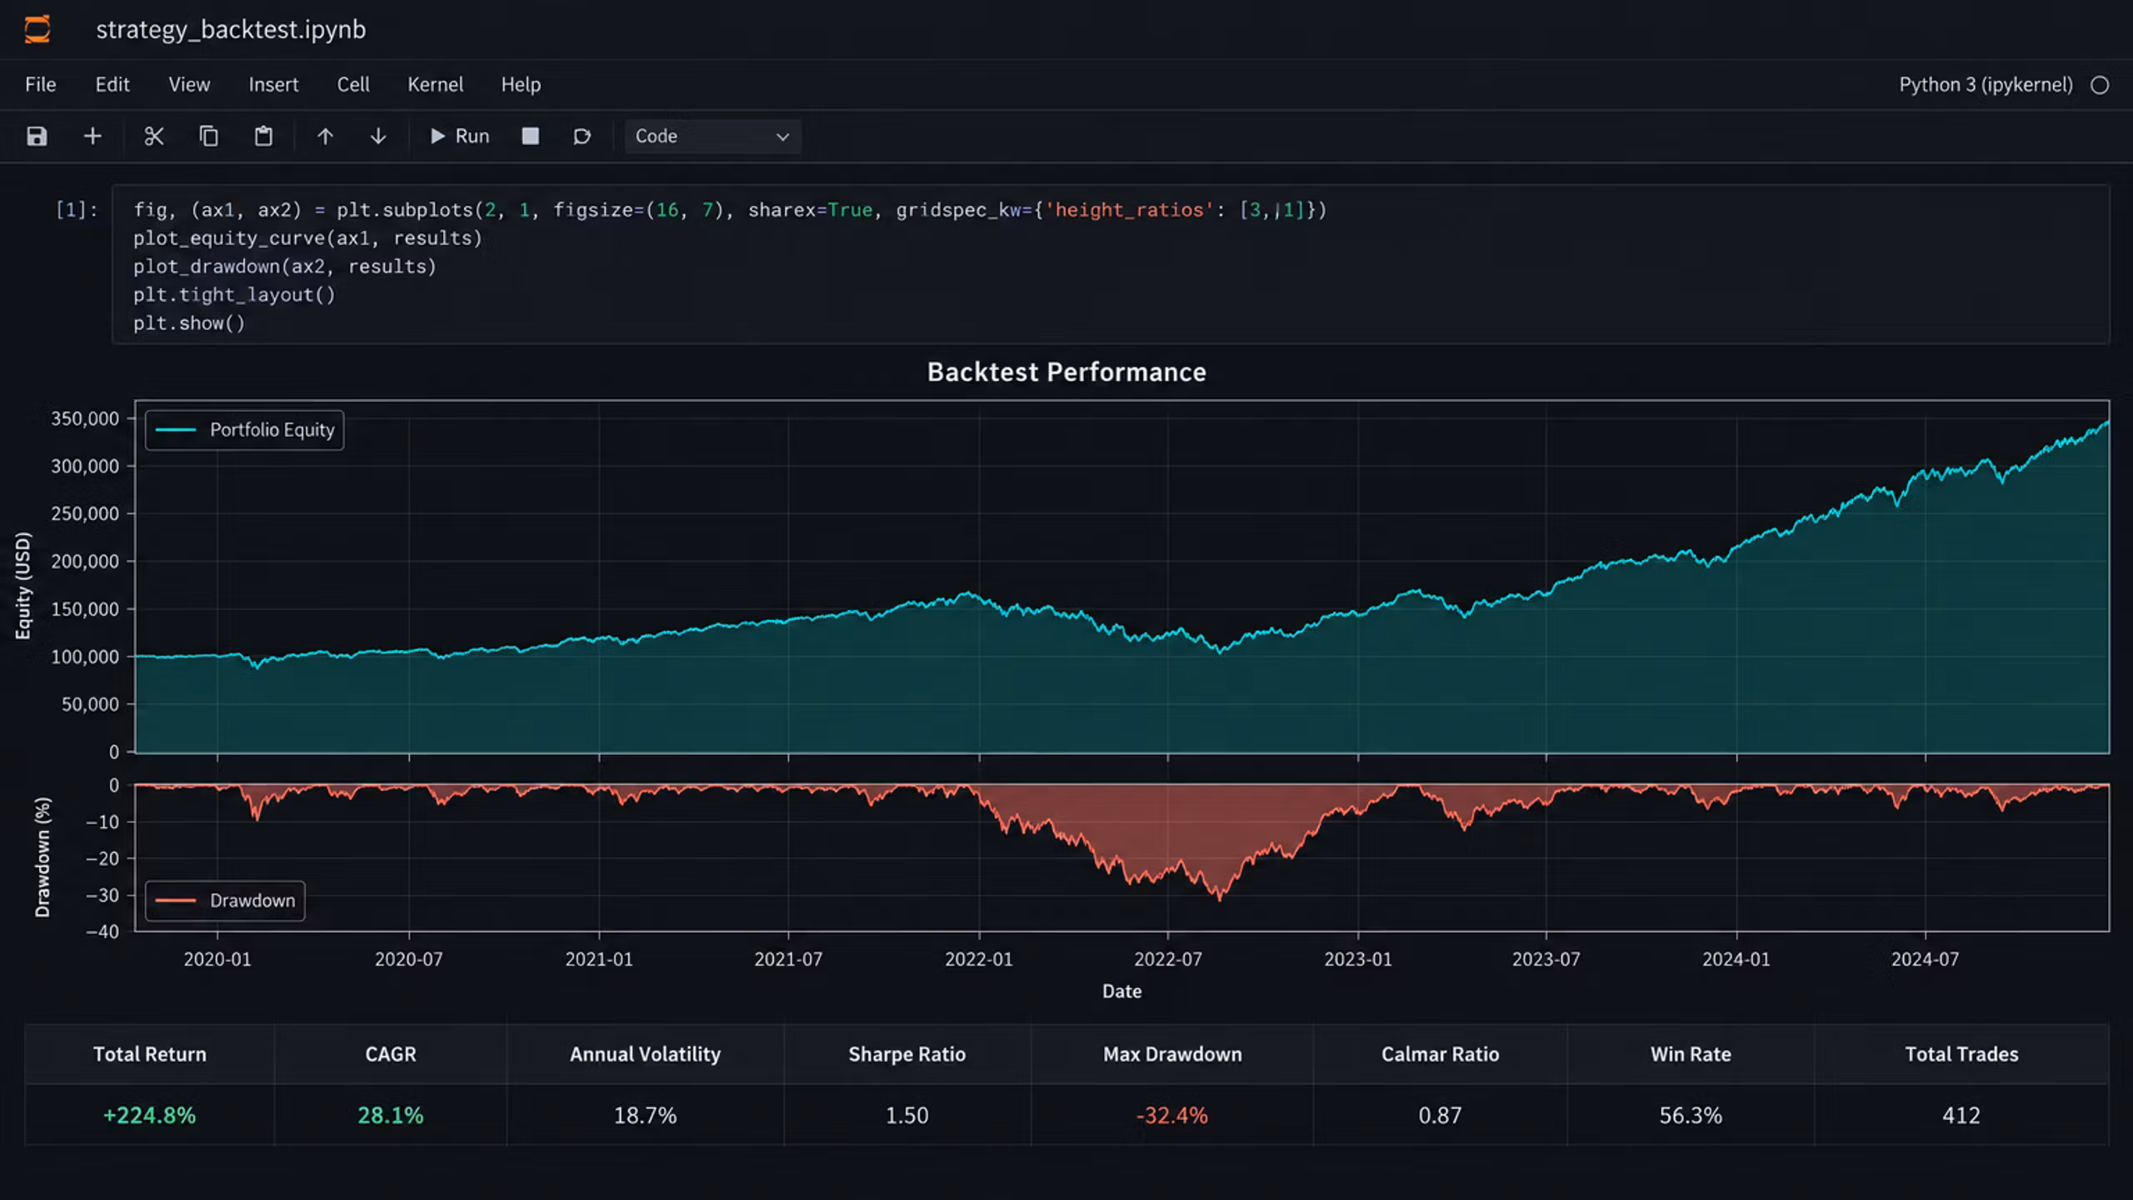Rename notebook via strategy_backtest.ipynb title
The image size is (2133, 1200).
point(231,29)
